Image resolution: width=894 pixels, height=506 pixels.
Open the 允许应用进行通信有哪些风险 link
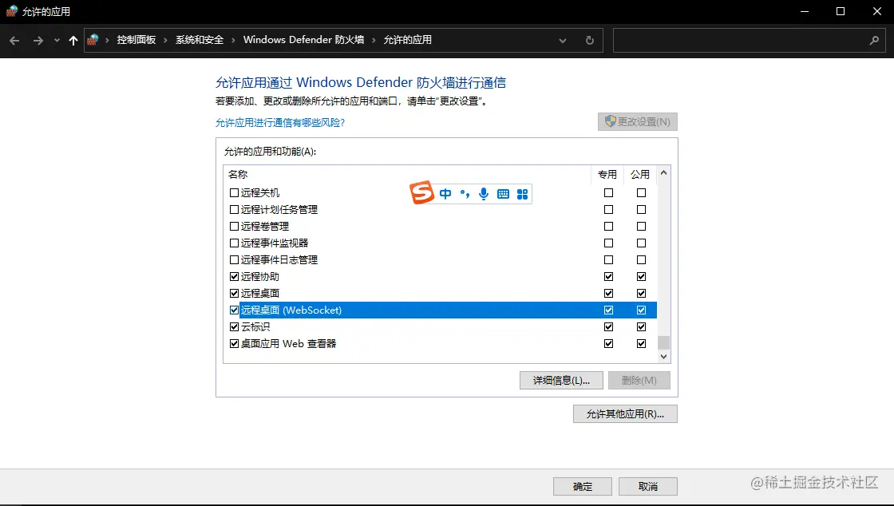coord(280,123)
